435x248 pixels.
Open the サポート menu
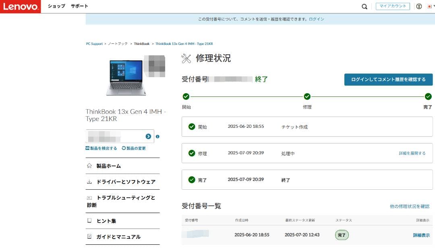coord(79,6)
